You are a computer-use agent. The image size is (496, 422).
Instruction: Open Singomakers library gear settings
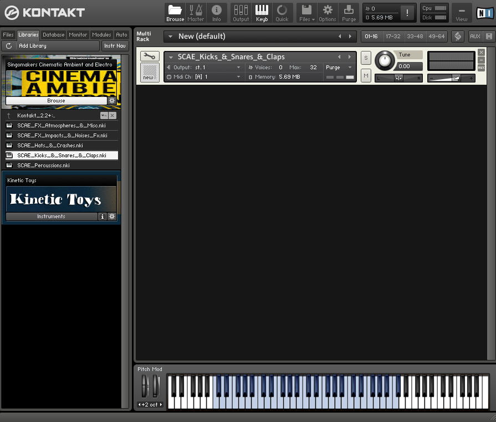112,101
